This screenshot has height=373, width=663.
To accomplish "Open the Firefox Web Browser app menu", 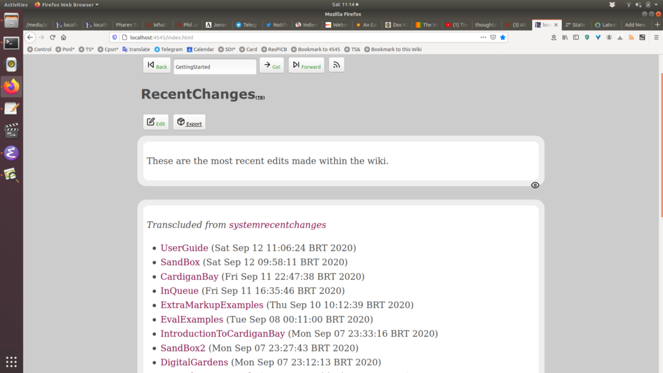I will [x=67, y=5].
